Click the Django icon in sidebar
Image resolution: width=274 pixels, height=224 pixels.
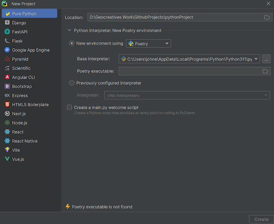tap(7, 23)
